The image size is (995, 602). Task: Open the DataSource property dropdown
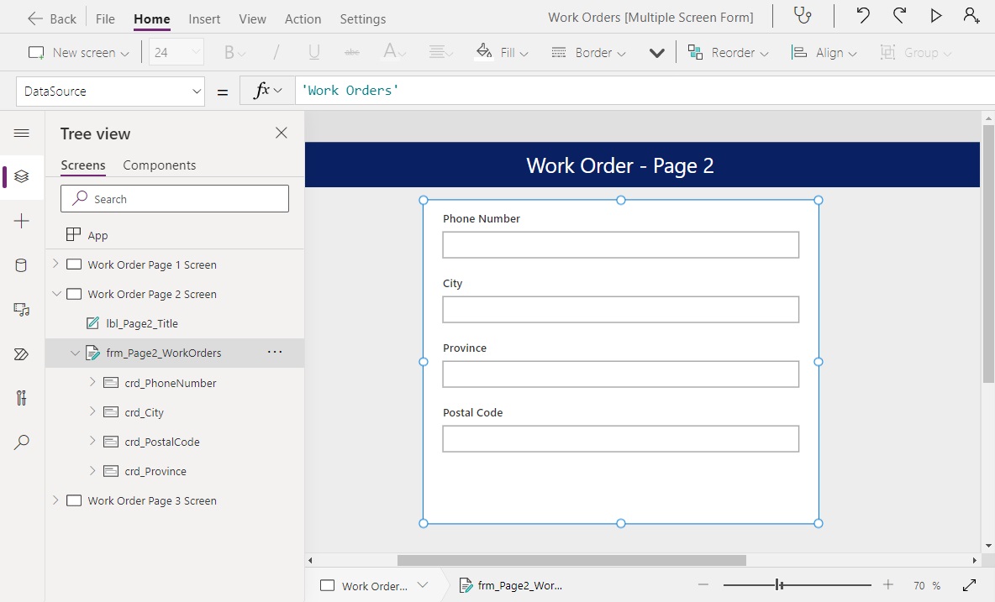197,91
